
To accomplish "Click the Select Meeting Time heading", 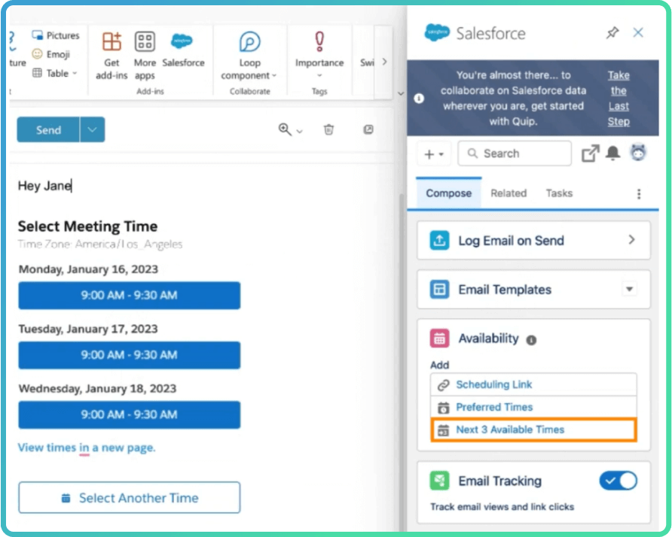I will 87,226.
